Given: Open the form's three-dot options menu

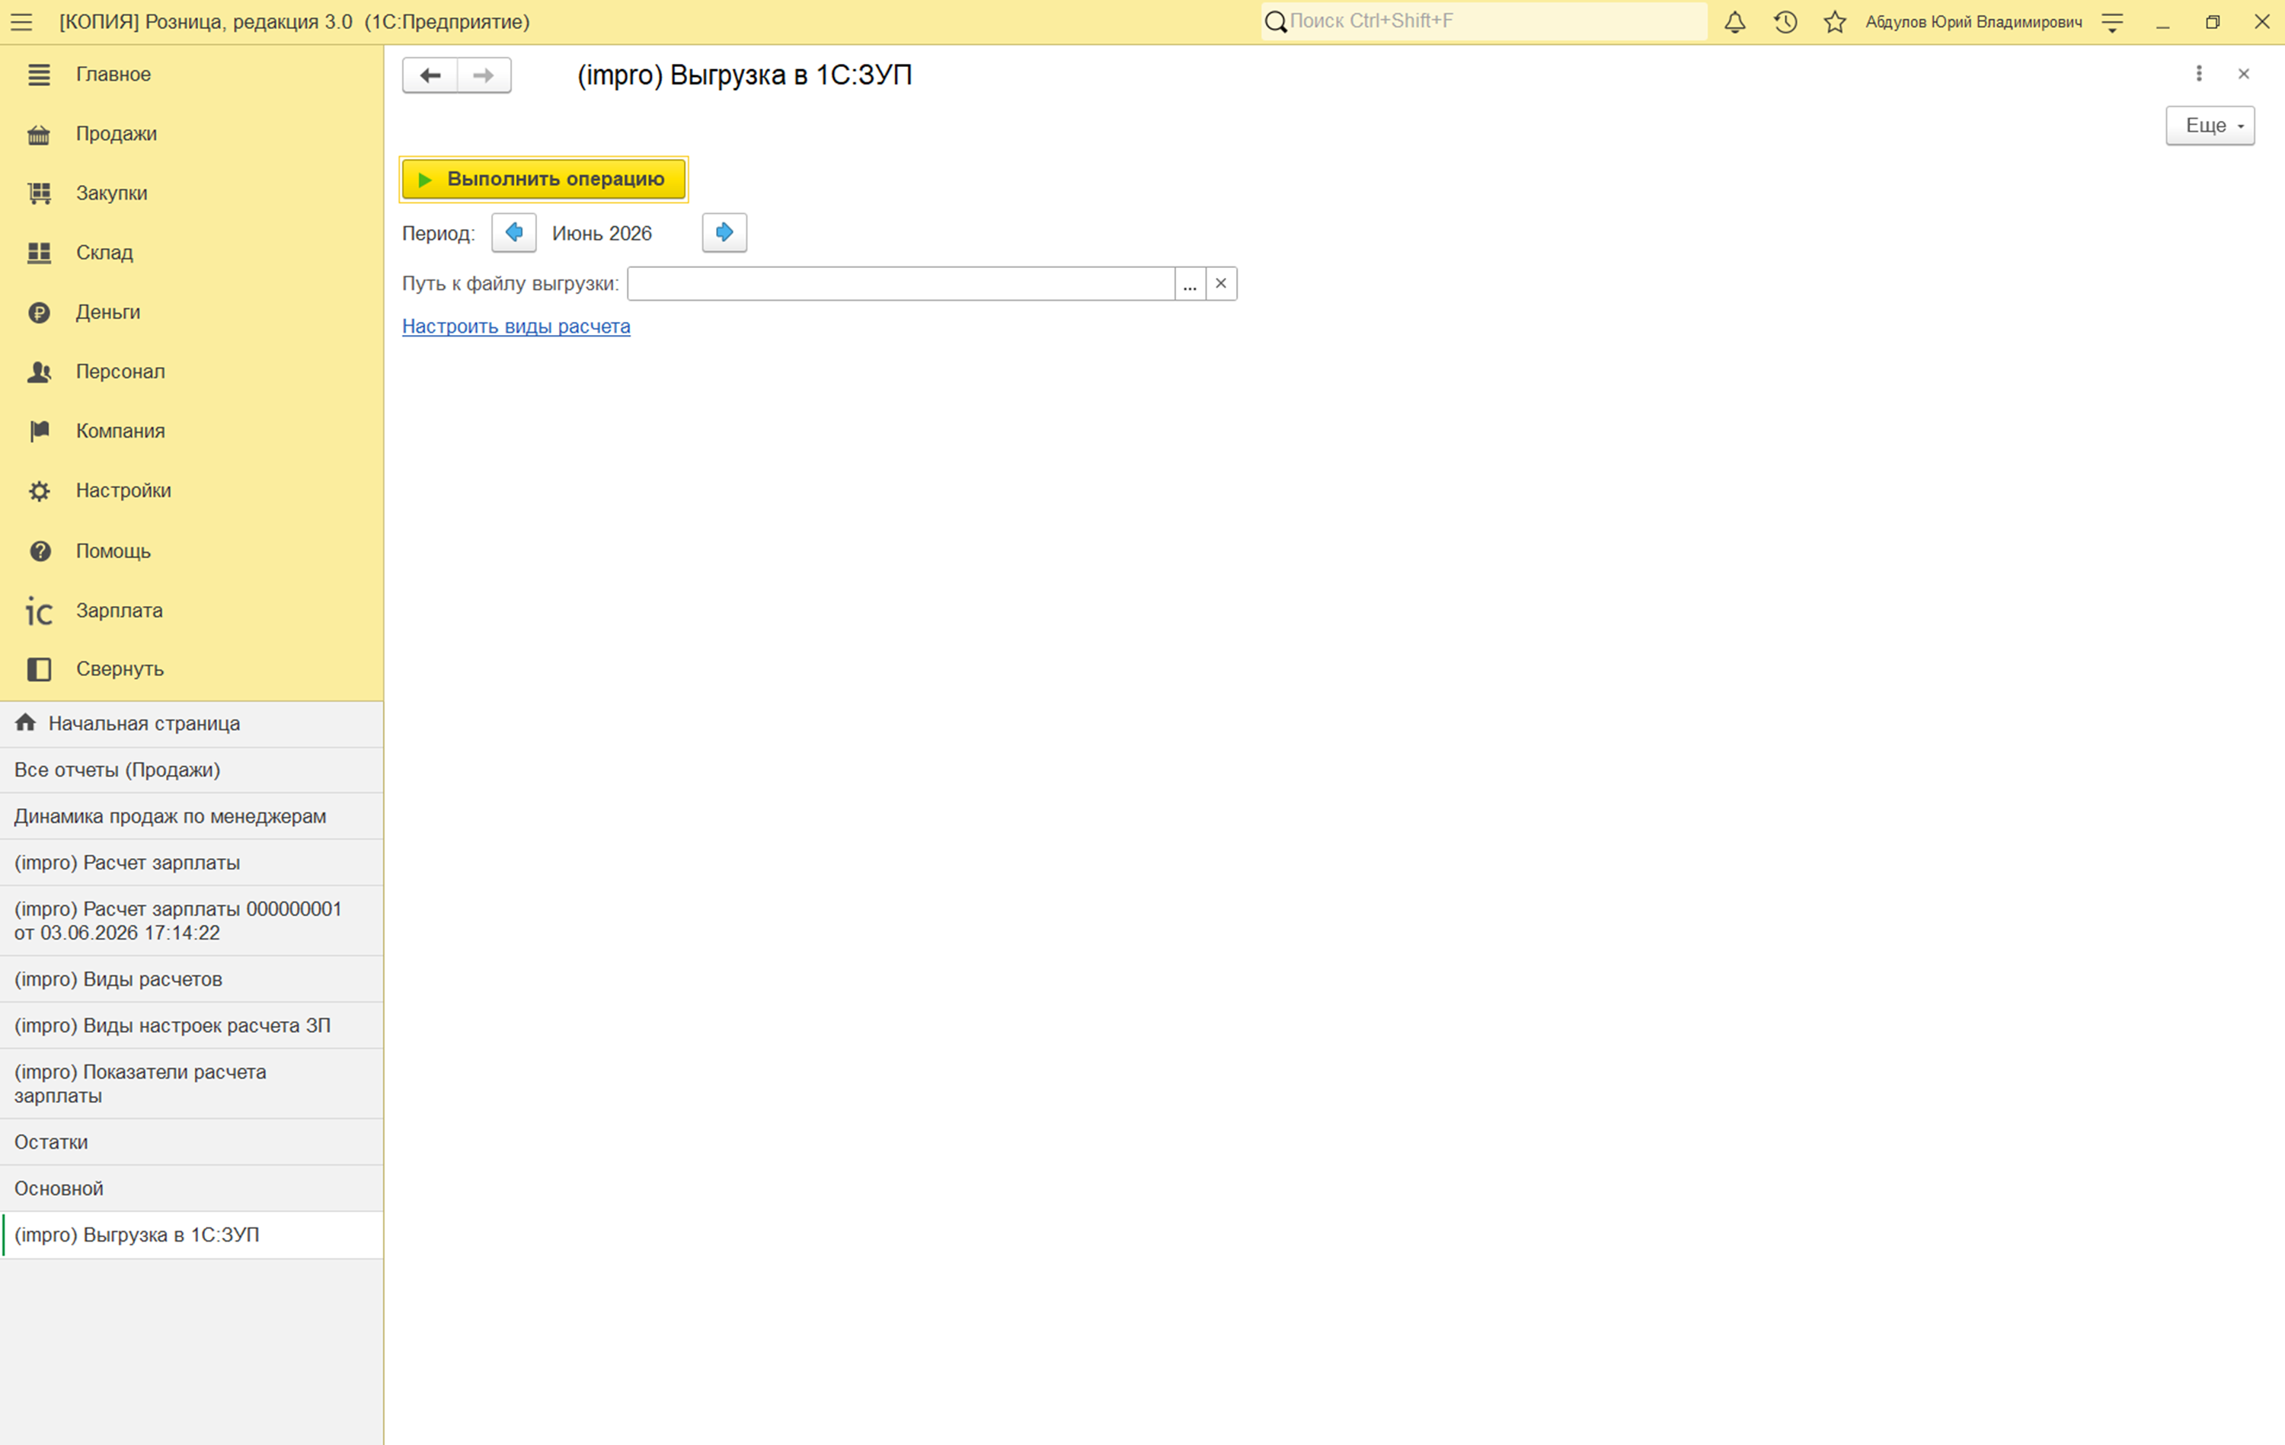Looking at the screenshot, I should (x=2199, y=74).
